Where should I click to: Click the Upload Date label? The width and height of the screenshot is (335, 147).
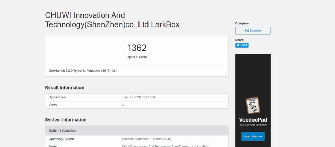pos(57,97)
